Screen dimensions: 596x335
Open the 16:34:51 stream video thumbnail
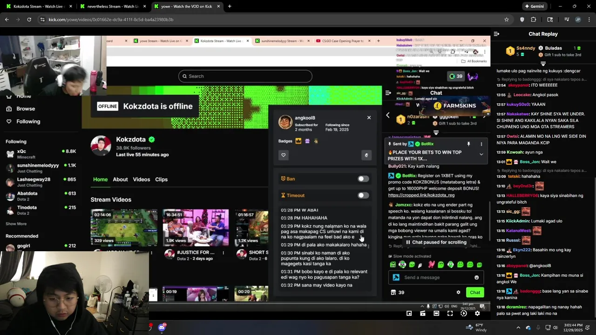[x=196, y=227]
